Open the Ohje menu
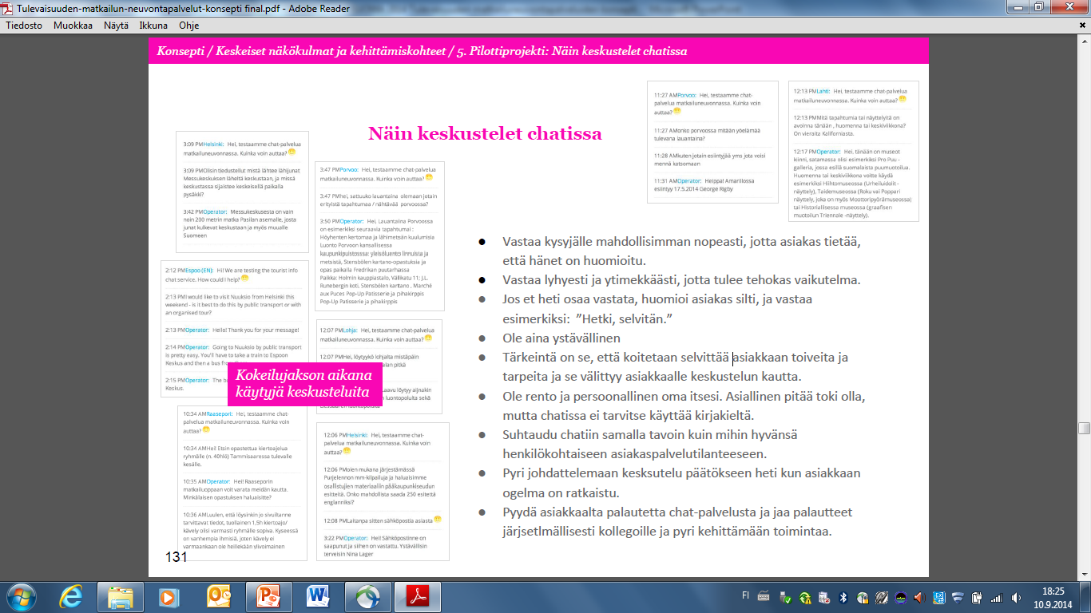The image size is (1091, 613). coord(188,25)
